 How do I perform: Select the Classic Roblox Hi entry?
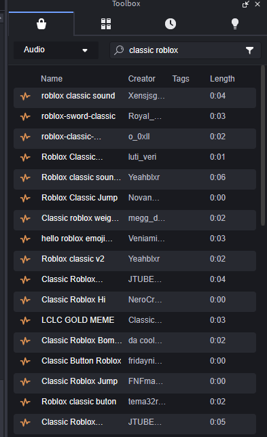(x=135, y=300)
